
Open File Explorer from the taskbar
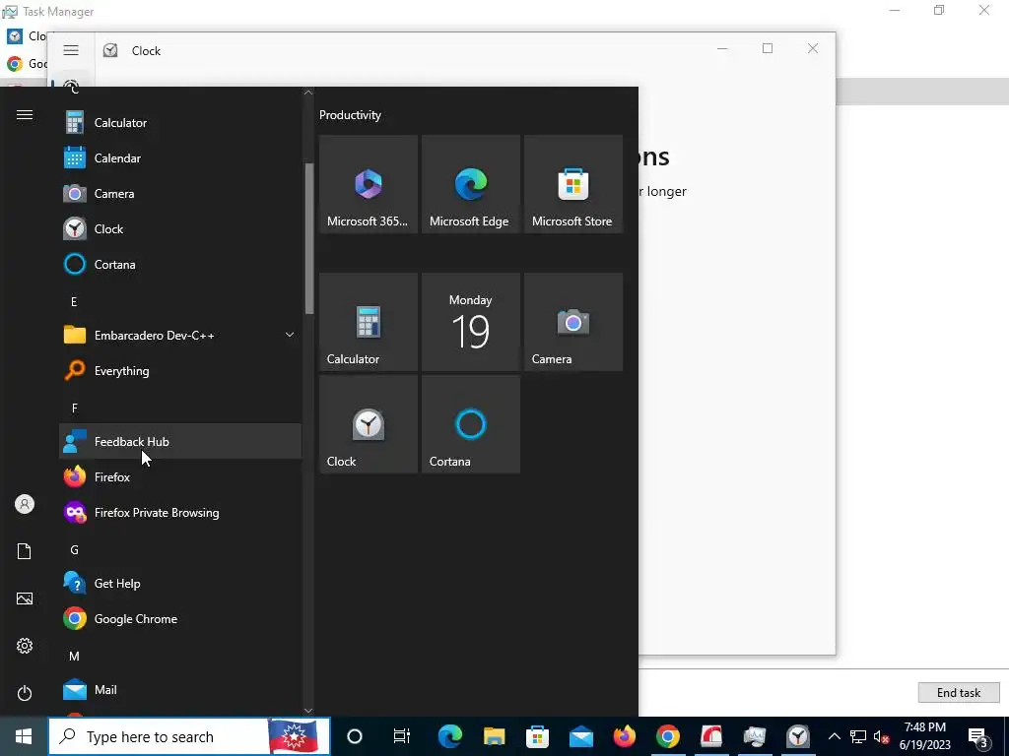coord(494,736)
